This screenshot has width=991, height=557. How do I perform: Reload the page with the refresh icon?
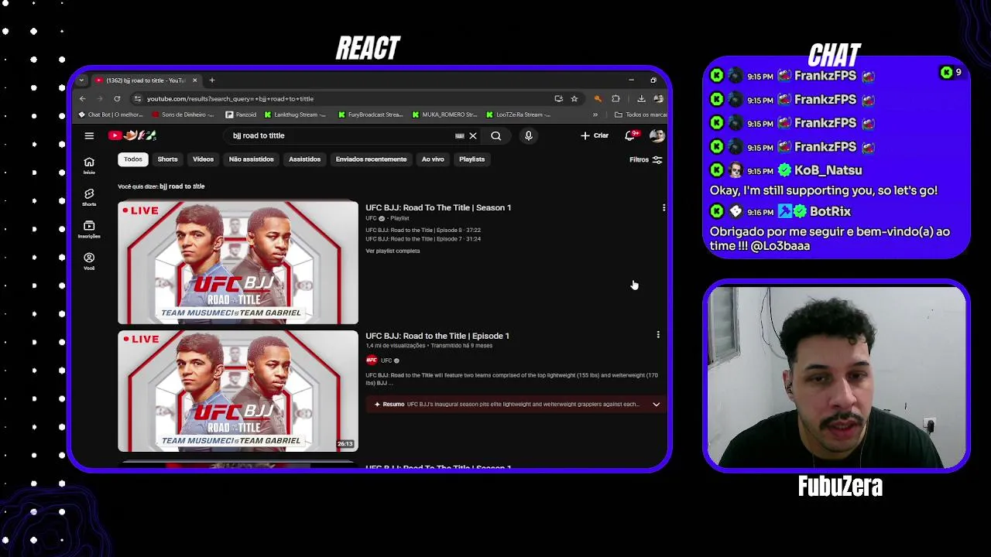117,98
